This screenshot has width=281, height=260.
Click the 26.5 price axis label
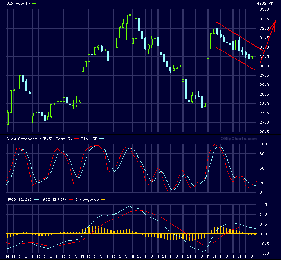[264, 132]
